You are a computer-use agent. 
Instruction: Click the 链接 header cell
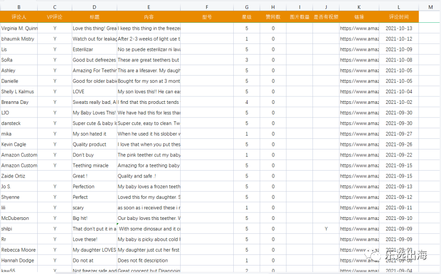click(x=359, y=17)
